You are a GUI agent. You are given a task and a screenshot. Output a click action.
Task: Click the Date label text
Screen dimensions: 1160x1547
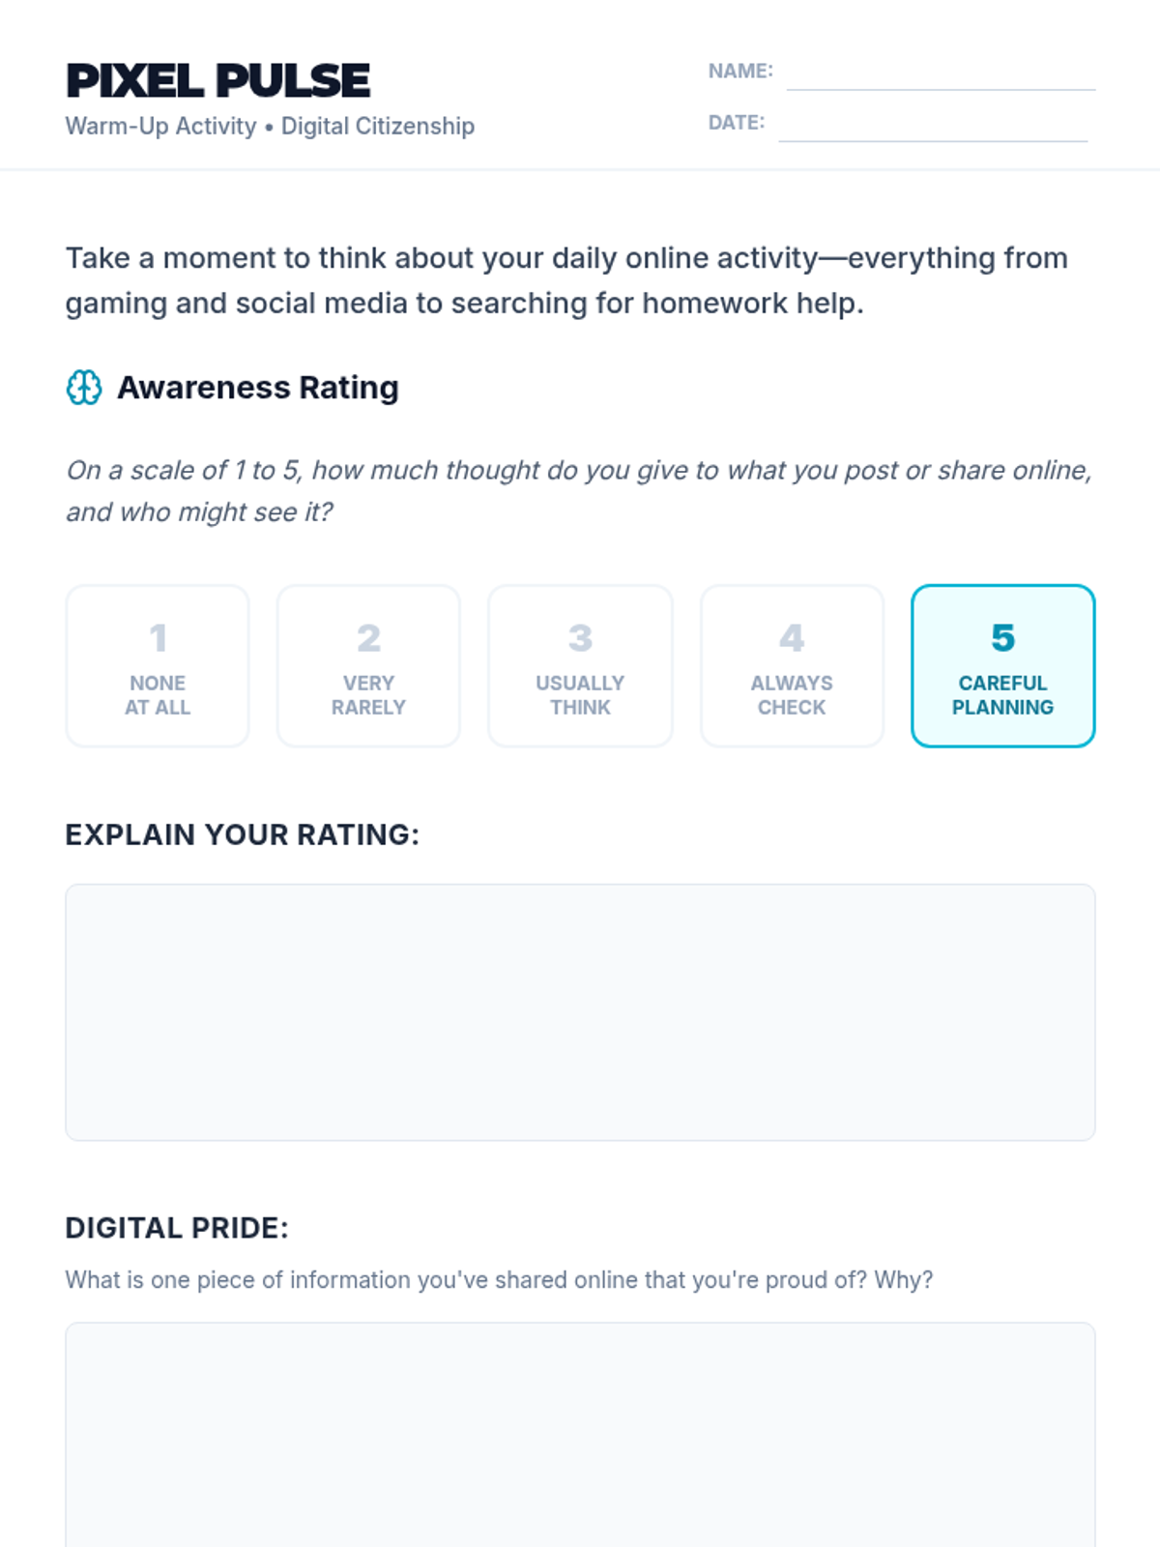point(737,122)
